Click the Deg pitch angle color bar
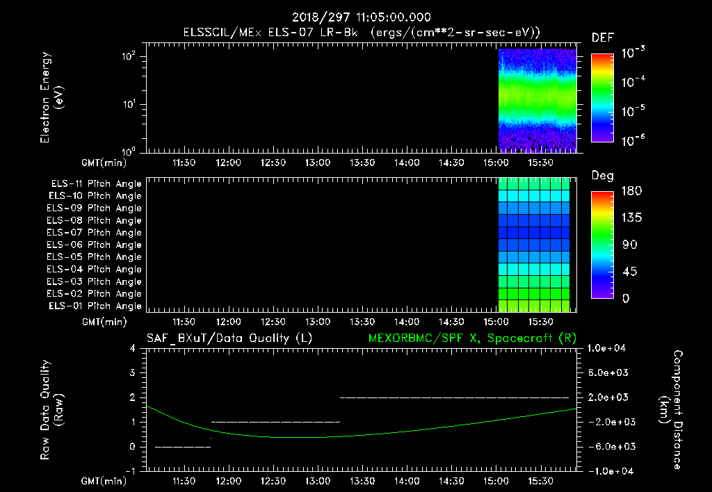The height and width of the screenshot is (492, 712). [602, 245]
